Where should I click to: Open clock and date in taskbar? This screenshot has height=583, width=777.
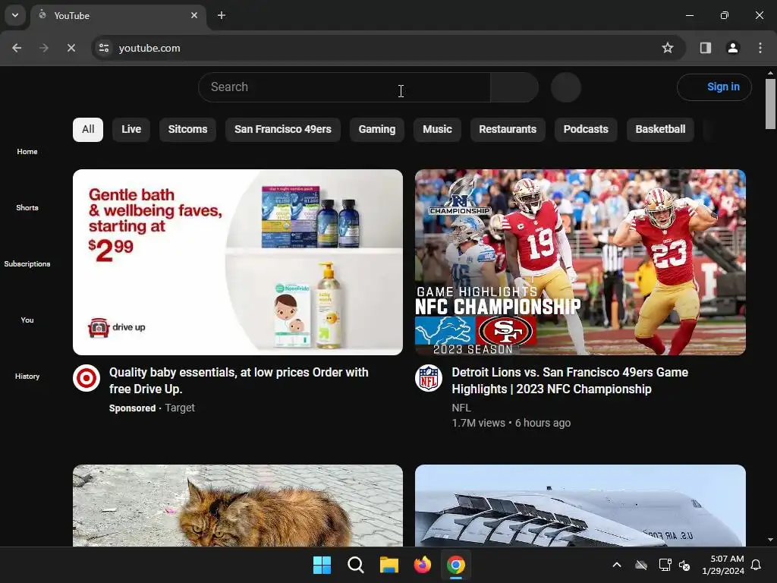[x=723, y=565]
